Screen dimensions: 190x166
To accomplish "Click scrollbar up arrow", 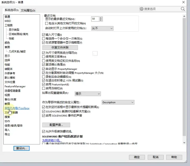I will pyautogui.click(x=184, y=16).
